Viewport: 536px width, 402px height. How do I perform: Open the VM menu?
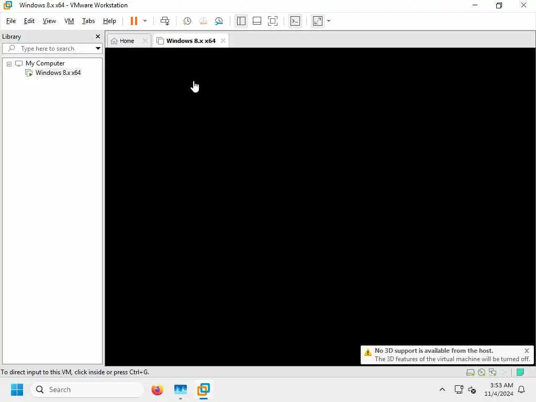point(69,21)
